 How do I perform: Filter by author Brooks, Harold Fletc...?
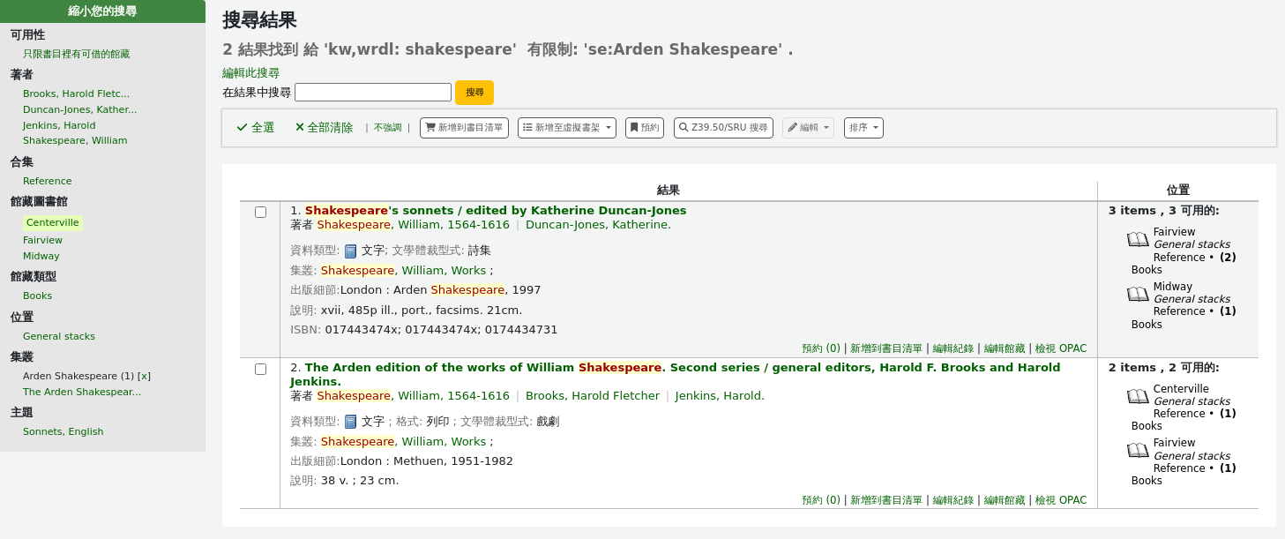[76, 94]
